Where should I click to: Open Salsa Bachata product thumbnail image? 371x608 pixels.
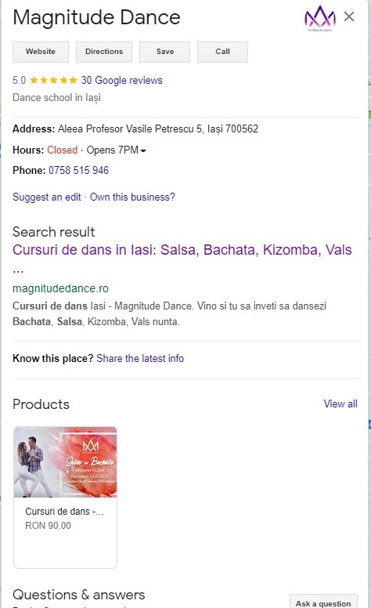point(65,462)
